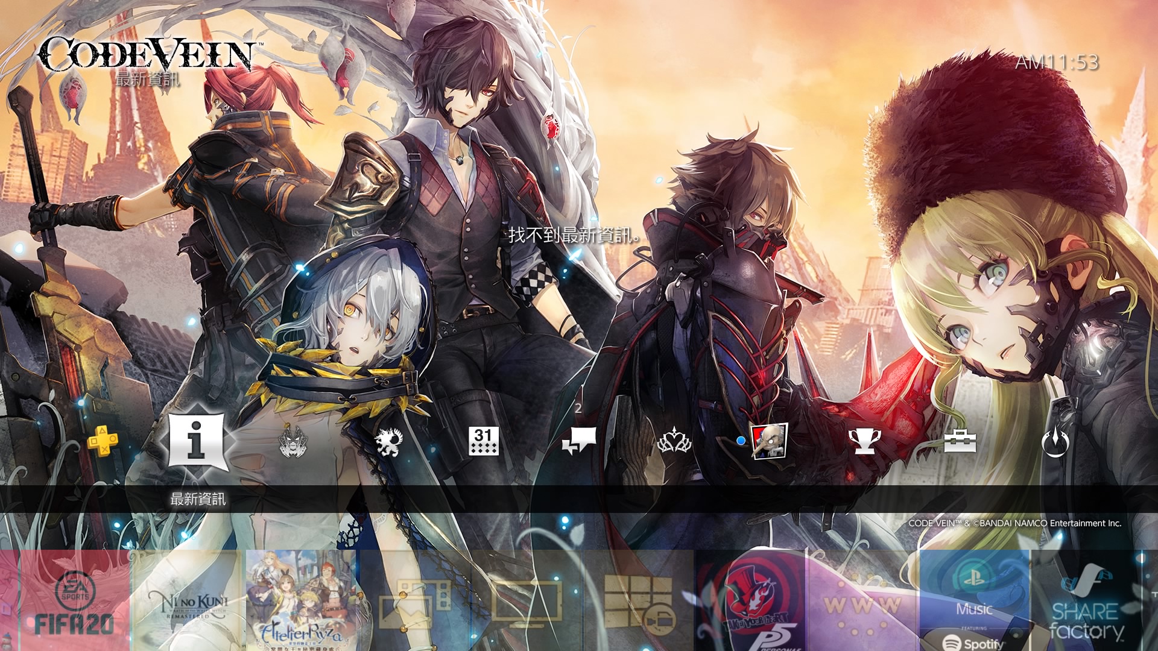Launch the Persona 5 game tile
The width and height of the screenshot is (1158, 651).
click(751, 600)
